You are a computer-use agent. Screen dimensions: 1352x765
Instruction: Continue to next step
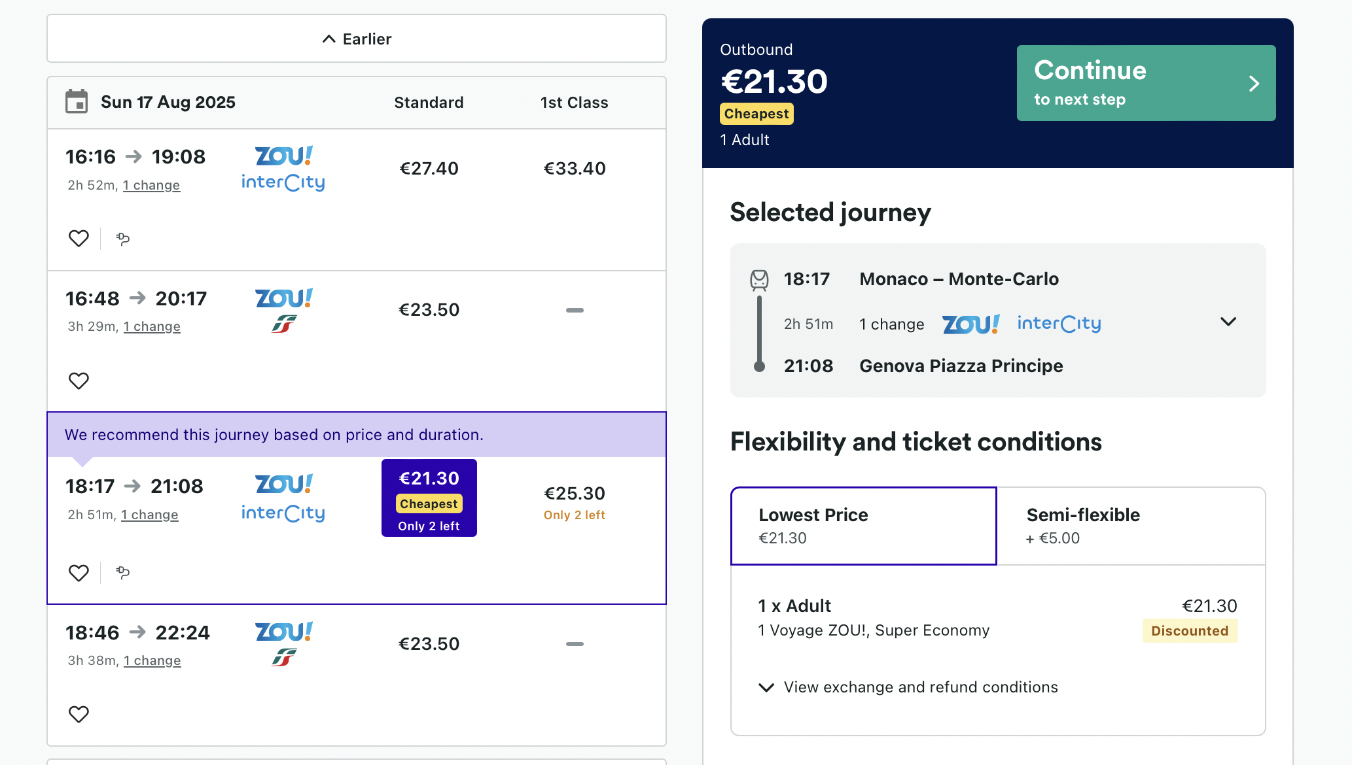(1146, 83)
